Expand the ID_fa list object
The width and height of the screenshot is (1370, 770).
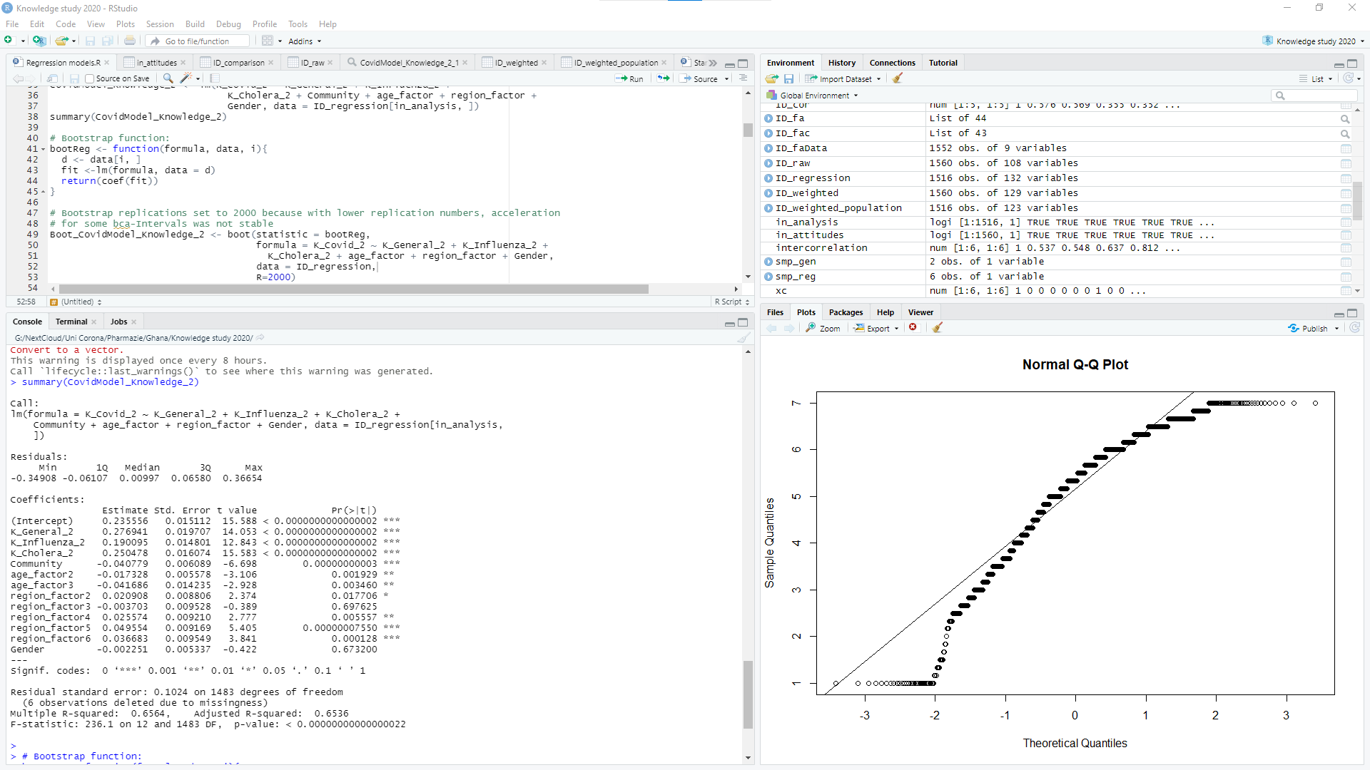pyautogui.click(x=768, y=118)
